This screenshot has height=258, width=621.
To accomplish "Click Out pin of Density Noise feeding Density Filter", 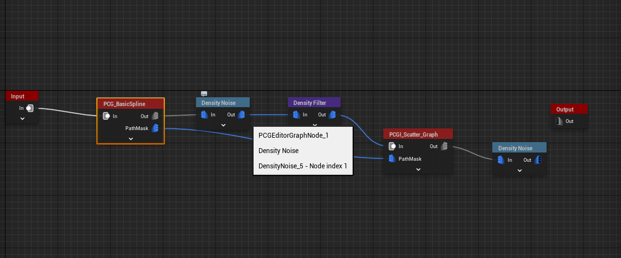I will click(241, 115).
